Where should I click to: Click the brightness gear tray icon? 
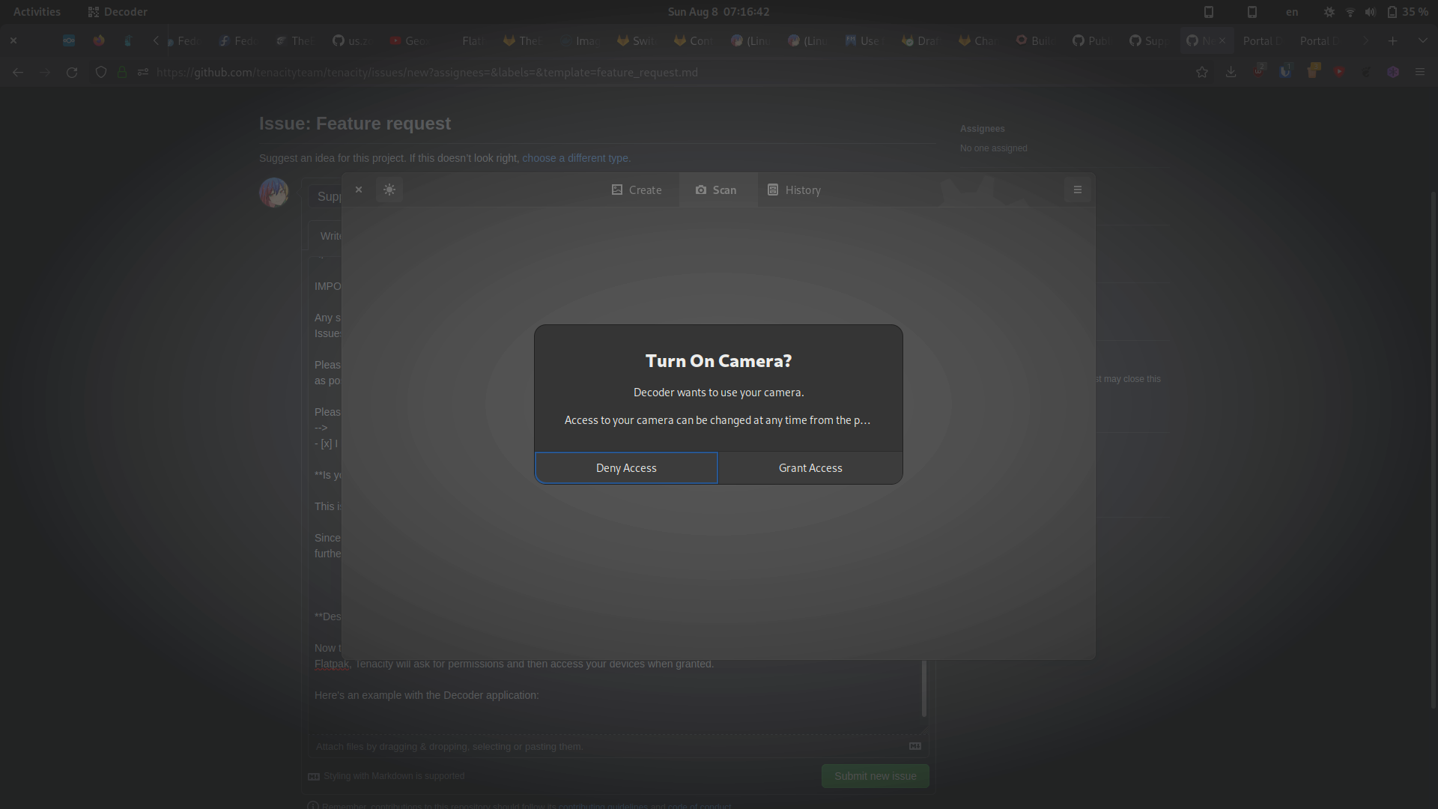pos(1329,12)
